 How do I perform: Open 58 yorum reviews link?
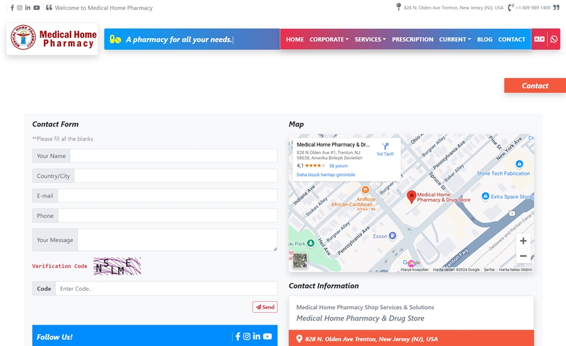click(338, 166)
